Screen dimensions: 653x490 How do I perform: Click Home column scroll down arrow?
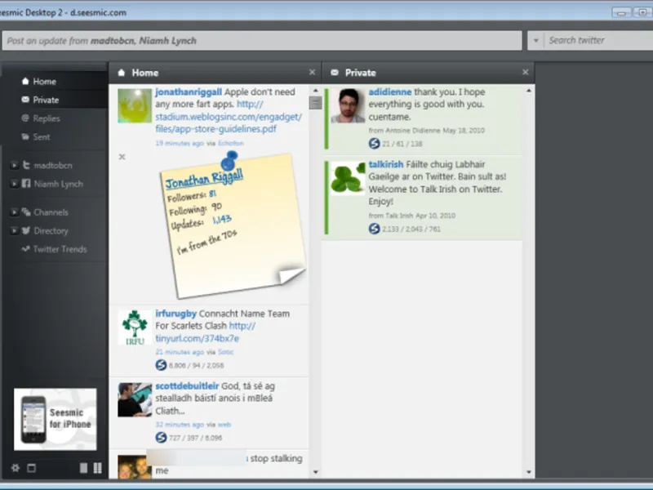(315, 472)
